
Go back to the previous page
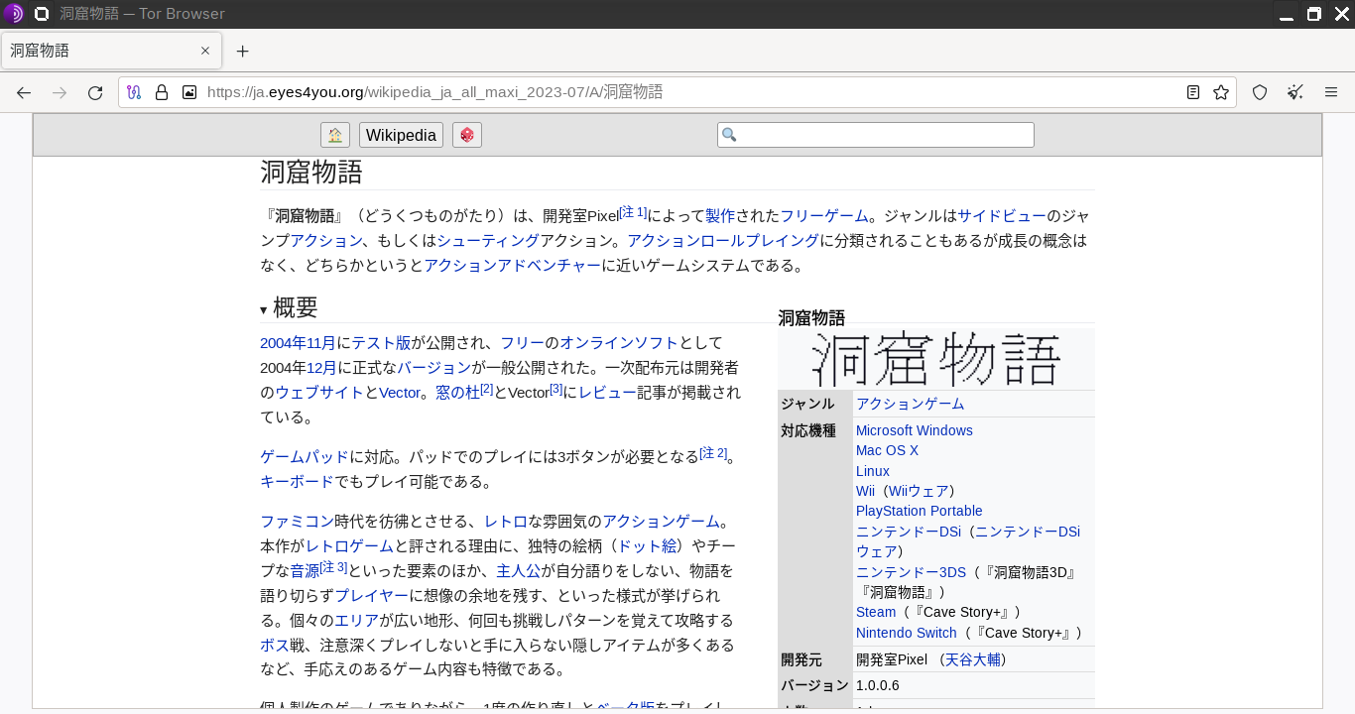coord(24,92)
